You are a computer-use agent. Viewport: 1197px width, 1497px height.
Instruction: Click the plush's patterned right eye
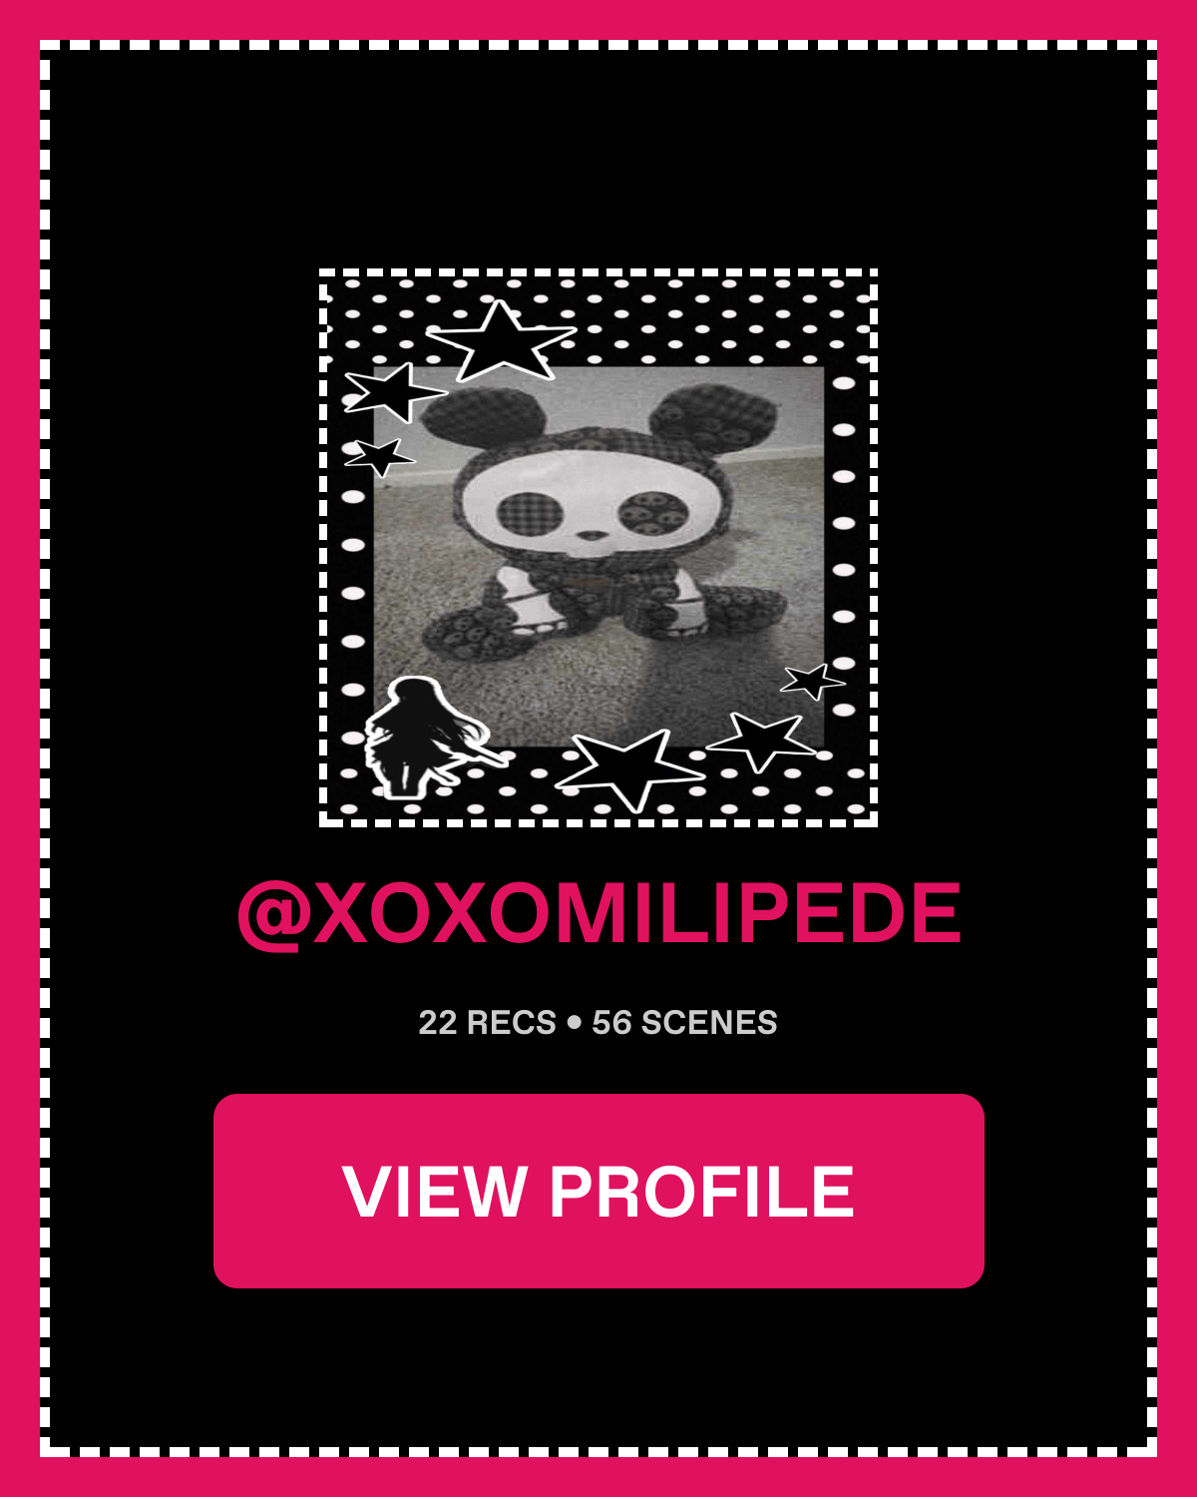(x=644, y=516)
